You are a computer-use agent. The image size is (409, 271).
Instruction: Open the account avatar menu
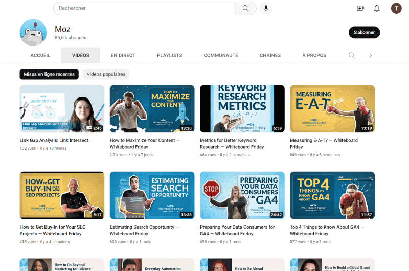(x=396, y=8)
